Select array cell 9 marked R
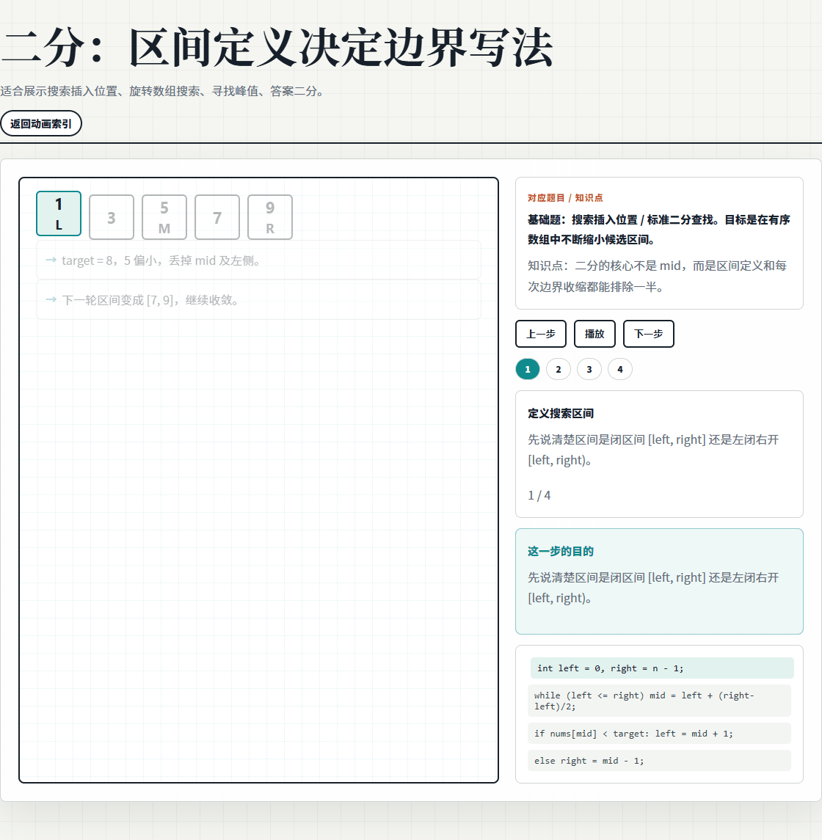This screenshot has width=822, height=840. coord(270,217)
